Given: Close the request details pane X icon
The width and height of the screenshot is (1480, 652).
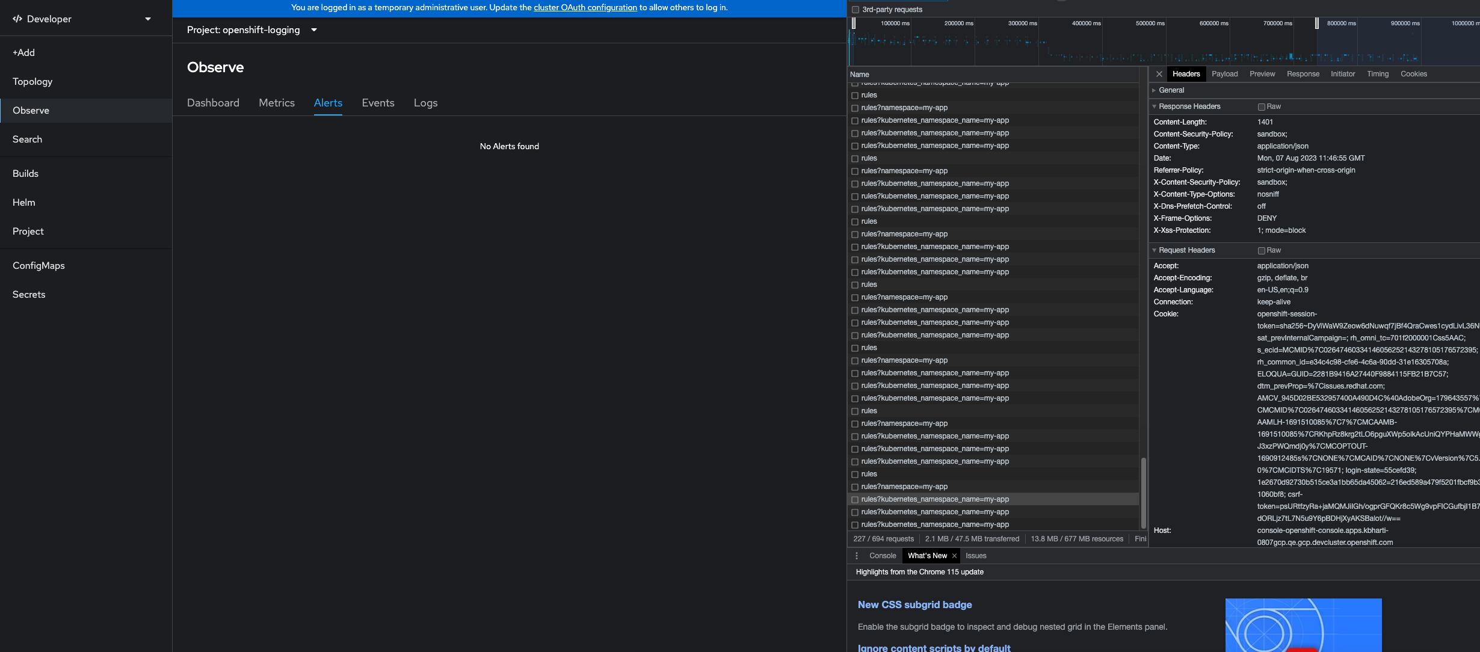Looking at the screenshot, I should click(x=1159, y=74).
